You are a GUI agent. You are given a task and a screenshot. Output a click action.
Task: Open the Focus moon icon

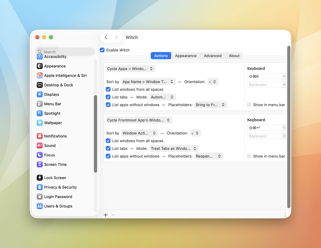(40, 155)
